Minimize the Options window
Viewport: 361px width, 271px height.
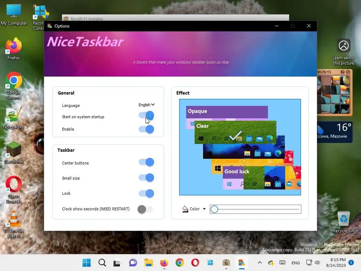(x=277, y=26)
